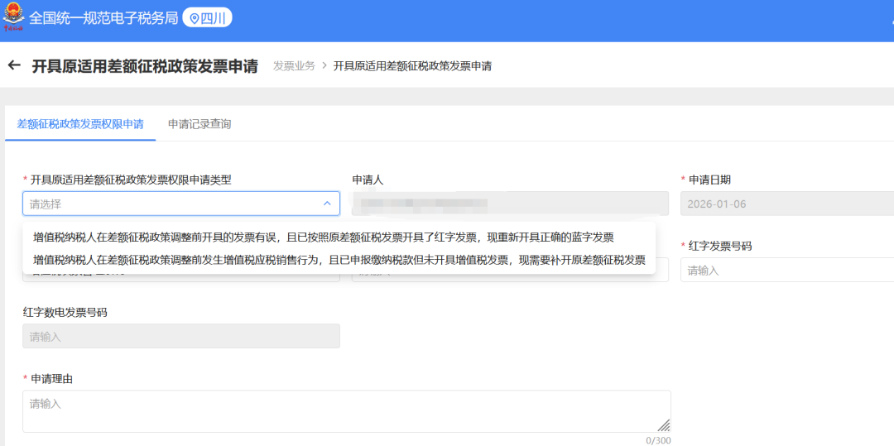Image resolution: width=894 pixels, height=446 pixels.
Task: Click the 申请理由 textarea resize handle
Action: point(663,425)
